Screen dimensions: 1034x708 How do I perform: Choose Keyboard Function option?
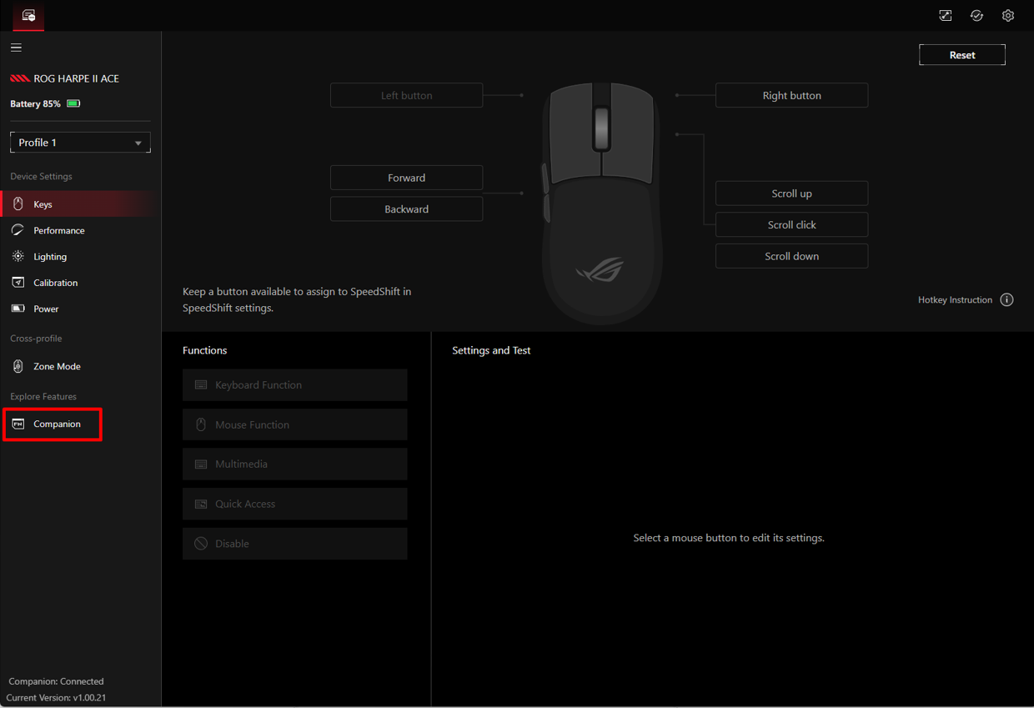pos(295,385)
